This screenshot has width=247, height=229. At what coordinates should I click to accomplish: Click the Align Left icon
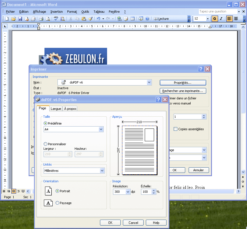(x=229, y=19)
